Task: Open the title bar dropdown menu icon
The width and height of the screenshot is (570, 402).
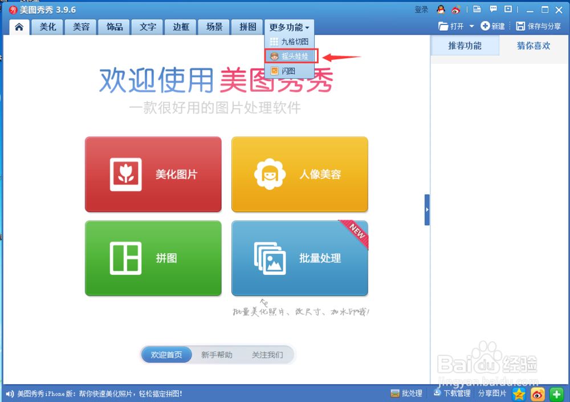Action: [x=508, y=9]
